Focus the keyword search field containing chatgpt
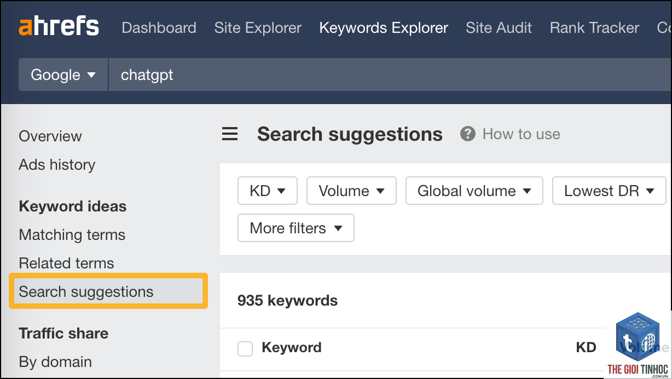672x379 pixels. (390, 74)
